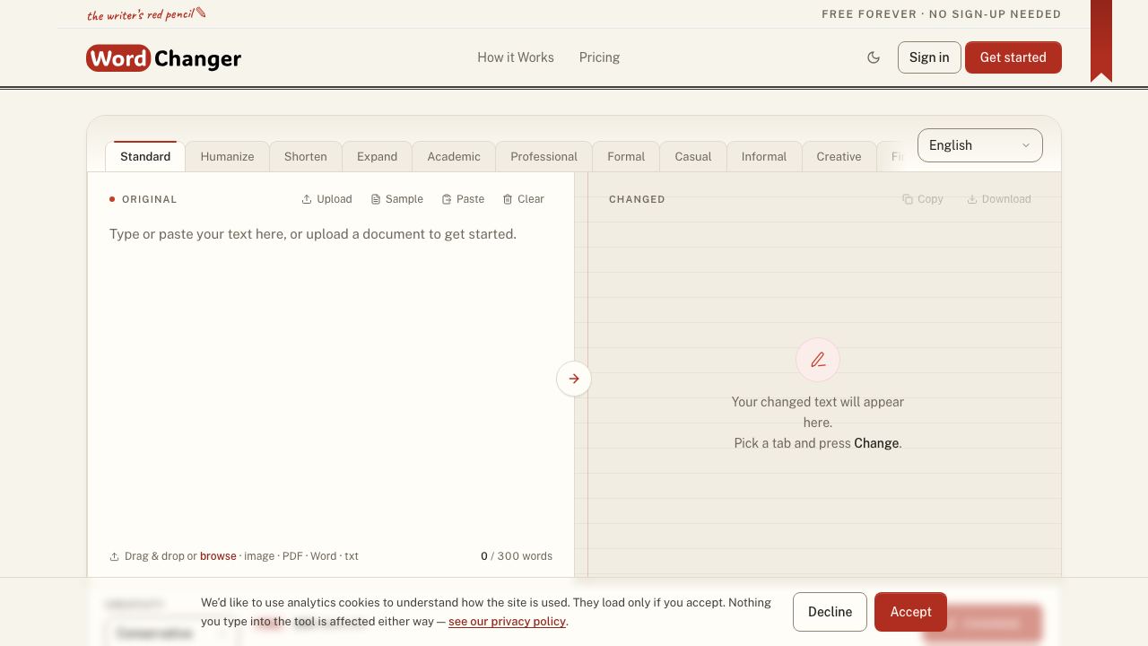Click the round arrow button between panels
This screenshot has height=646, width=1148.
click(574, 379)
